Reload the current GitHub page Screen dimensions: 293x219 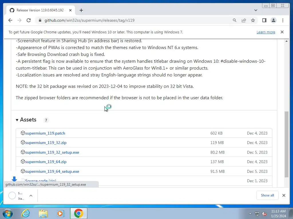(x=29, y=20)
